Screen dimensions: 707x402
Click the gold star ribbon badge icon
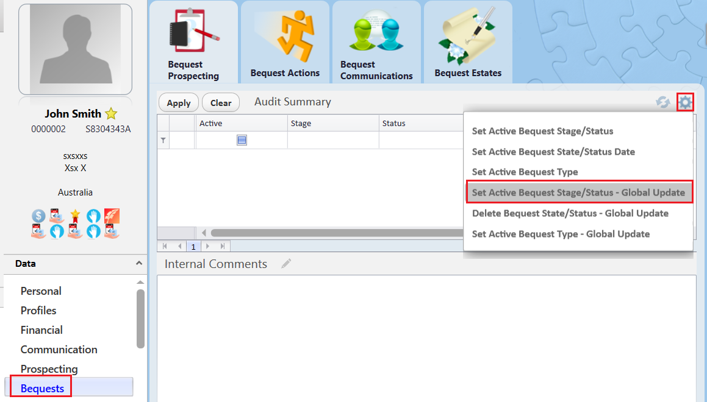(75, 216)
